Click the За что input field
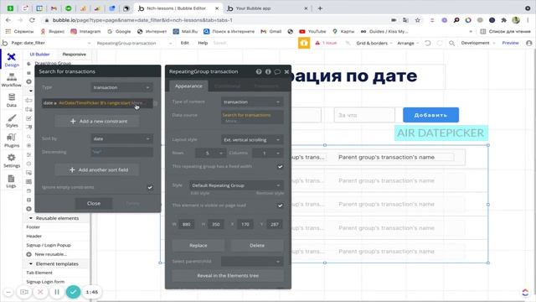The height and width of the screenshot is (302, 536). [x=364, y=115]
